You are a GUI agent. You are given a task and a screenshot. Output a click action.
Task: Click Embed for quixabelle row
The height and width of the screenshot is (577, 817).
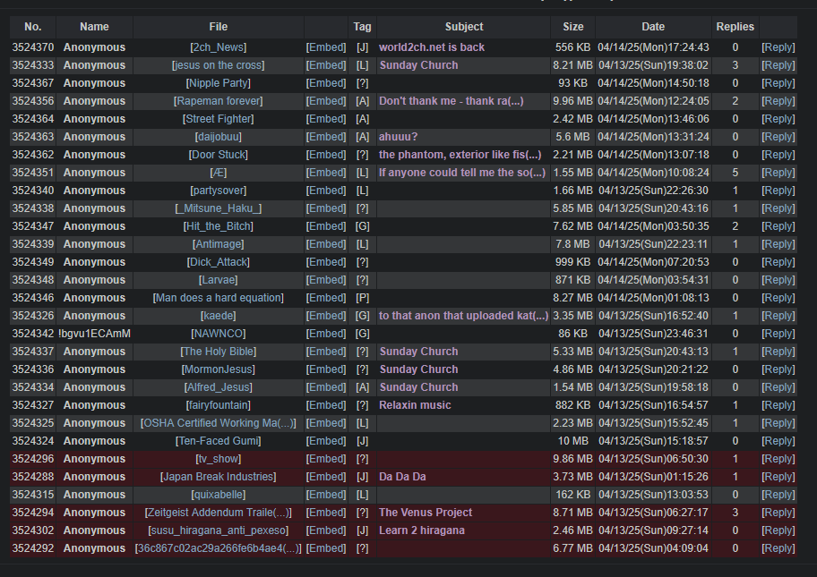coord(326,495)
